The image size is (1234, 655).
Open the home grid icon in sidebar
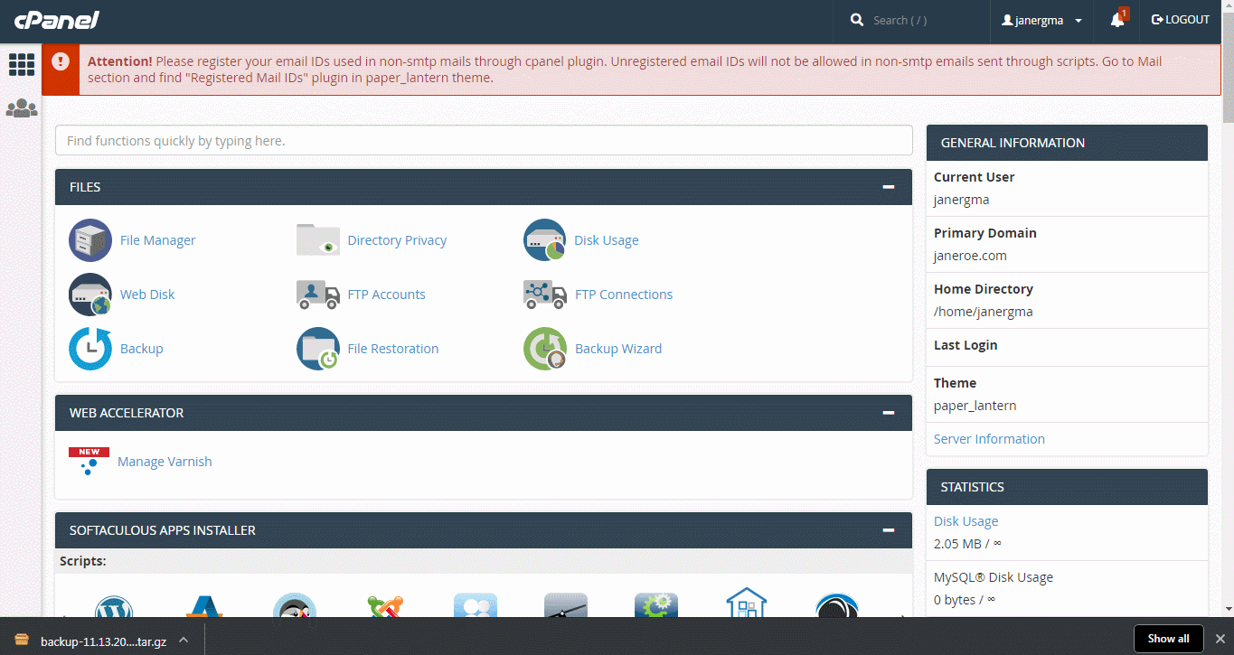pos(21,64)
